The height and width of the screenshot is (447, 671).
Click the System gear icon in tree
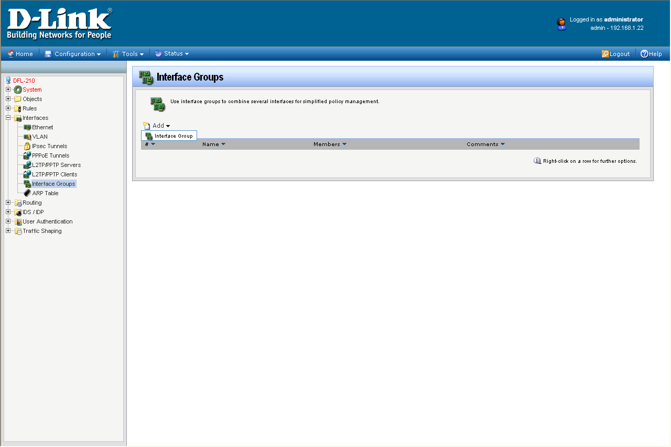tap(18, 90)
